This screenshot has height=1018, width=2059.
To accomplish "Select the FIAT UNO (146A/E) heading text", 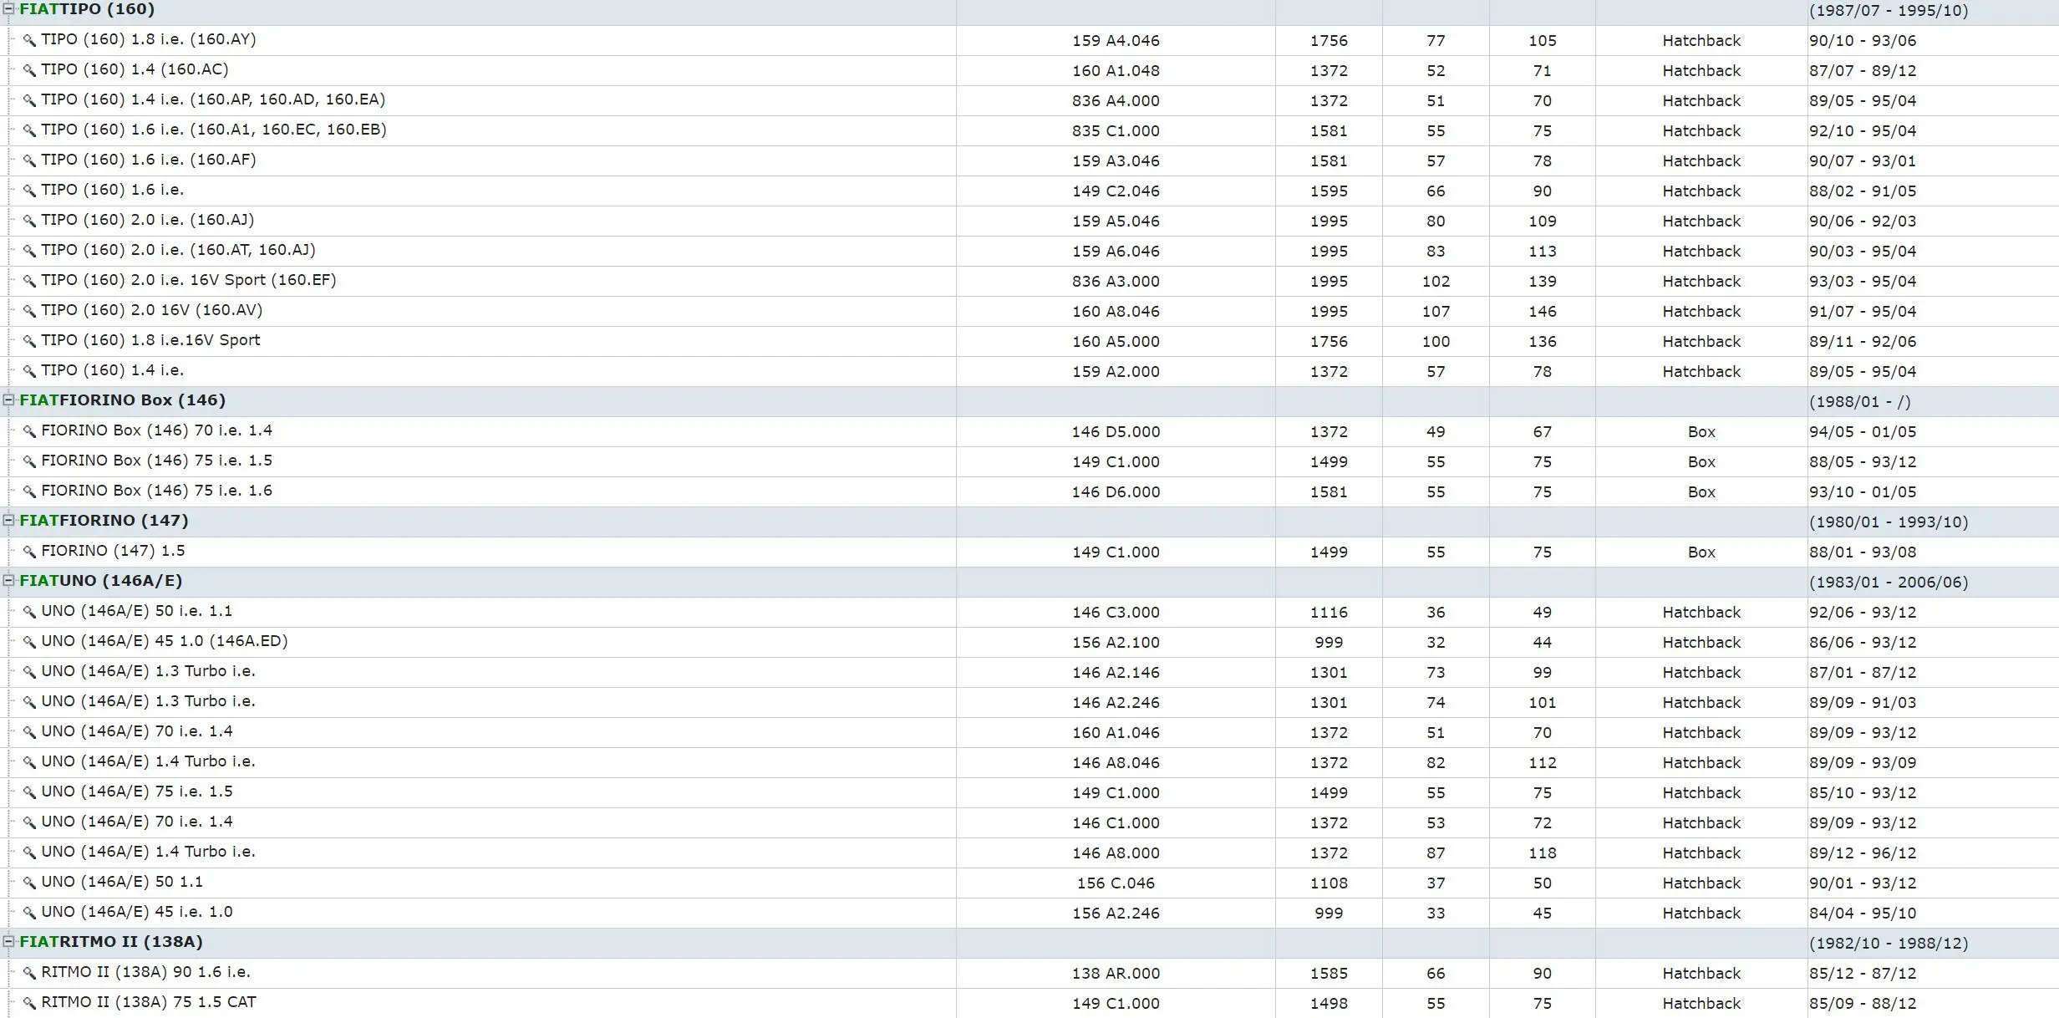I will click(101, 581).
